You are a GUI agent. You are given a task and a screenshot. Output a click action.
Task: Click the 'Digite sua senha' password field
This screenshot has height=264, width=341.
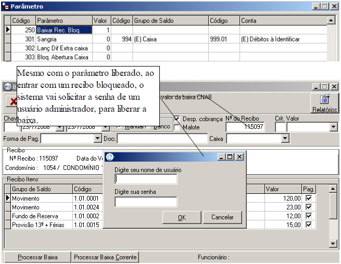tap(146, 202)
